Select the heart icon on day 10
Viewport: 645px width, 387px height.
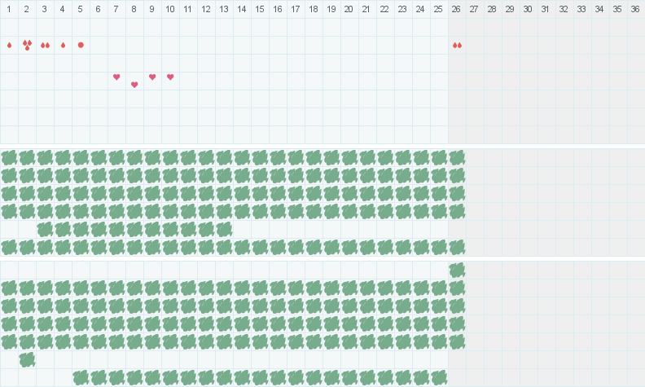click(170, 77)
